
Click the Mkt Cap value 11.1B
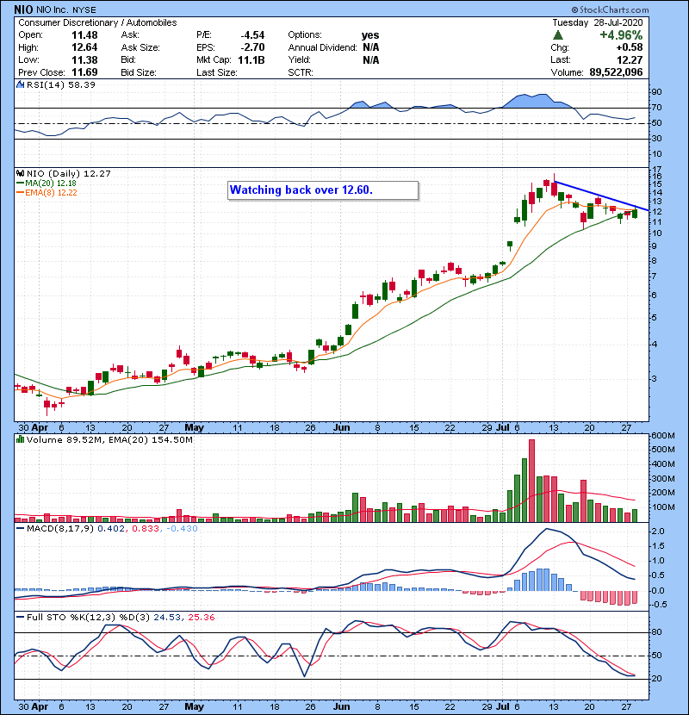coord(251,59)
